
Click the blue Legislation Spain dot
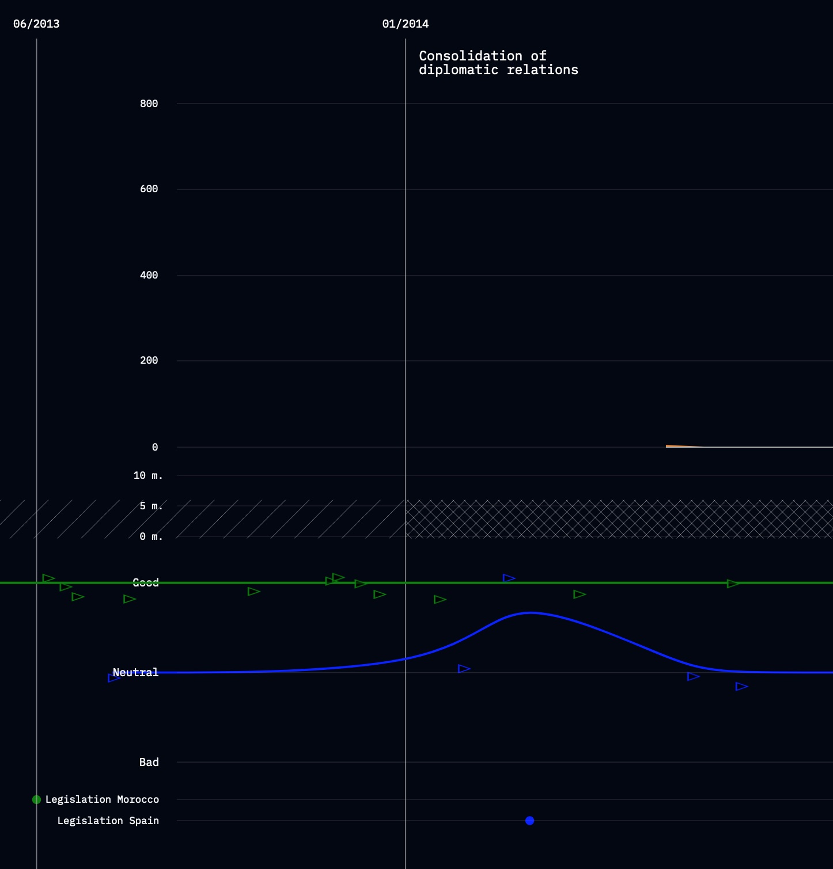point(529,821)
